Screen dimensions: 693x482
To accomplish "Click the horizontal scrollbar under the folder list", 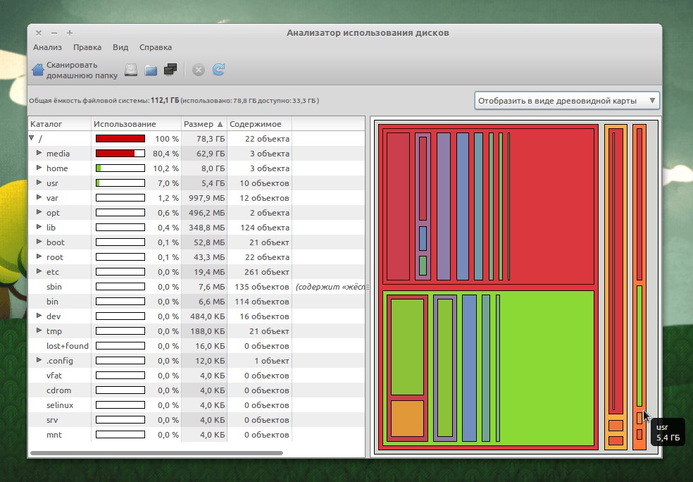I will pos(155,453).
